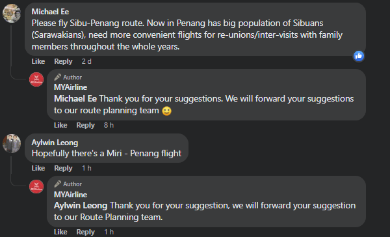This screenshot has width=390, height=237.
Task: Open Michael Ee's name link
Action: click(x=50, y=12)
